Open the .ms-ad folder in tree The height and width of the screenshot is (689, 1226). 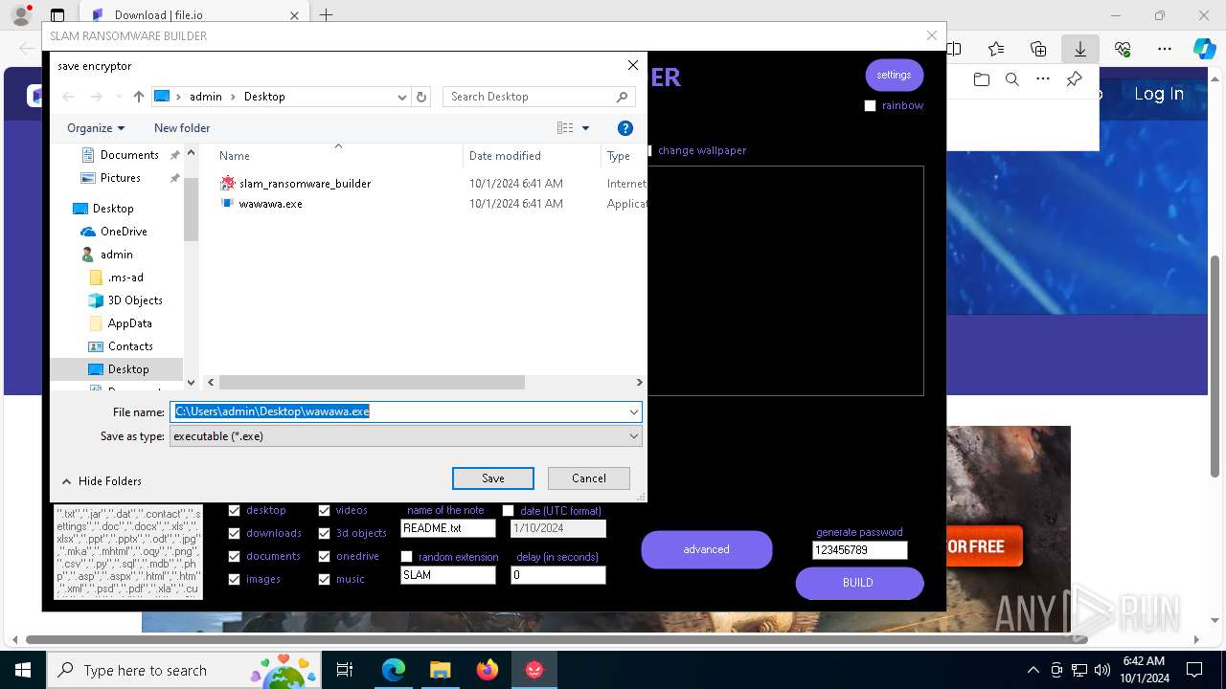pyautogui.click(x=125, y=278)
